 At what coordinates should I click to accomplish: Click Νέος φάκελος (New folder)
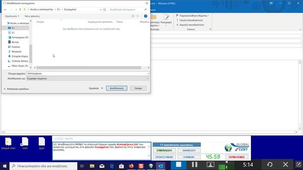32,16
